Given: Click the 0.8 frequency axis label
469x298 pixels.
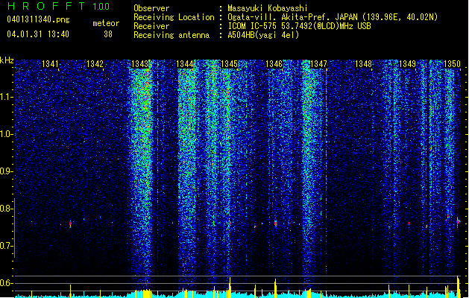Looking at the screenshot, I should point(6,209).
